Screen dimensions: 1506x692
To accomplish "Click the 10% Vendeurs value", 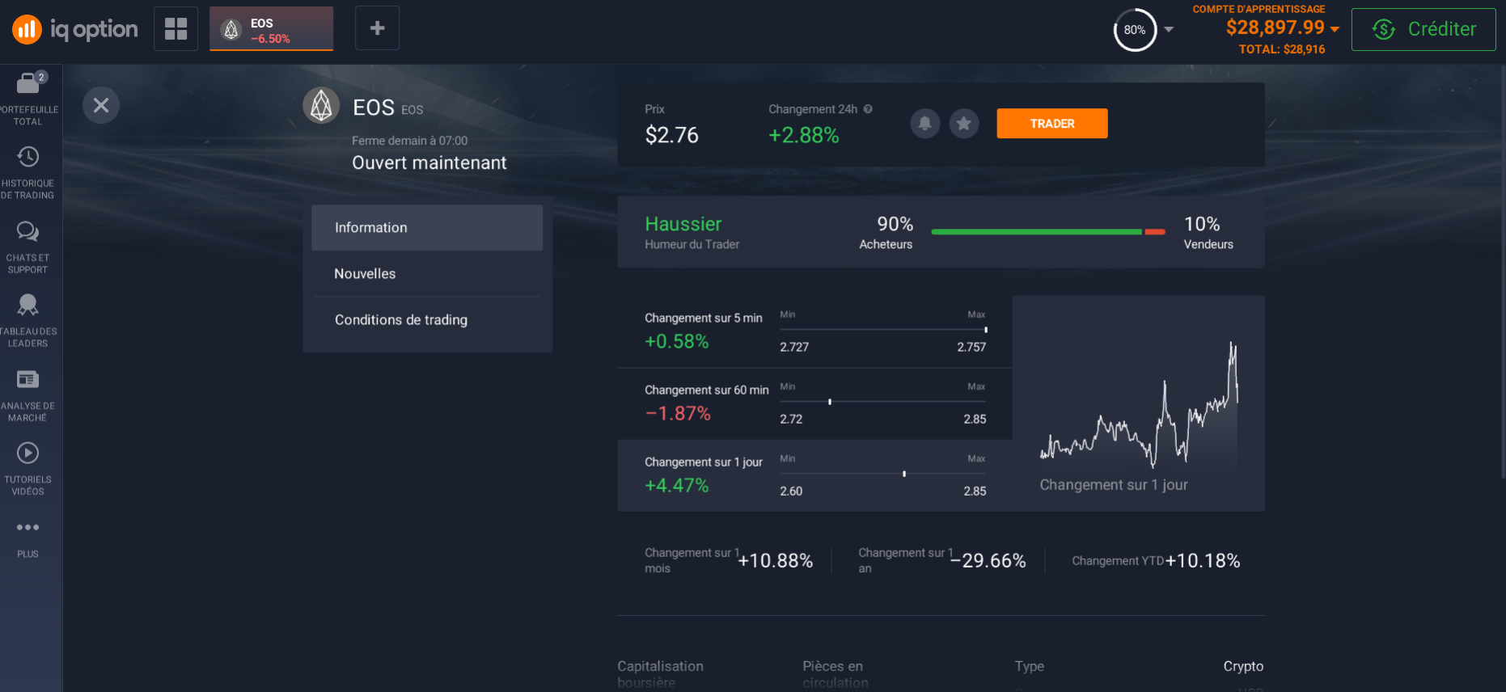I will [x=1202, y=224].
